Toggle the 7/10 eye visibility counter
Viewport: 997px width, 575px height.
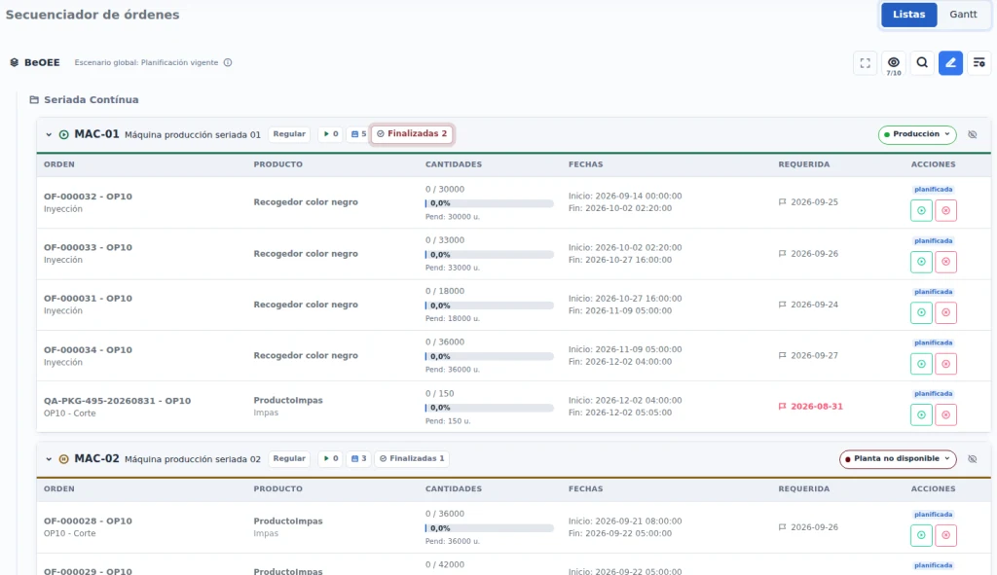pos(894,64)
